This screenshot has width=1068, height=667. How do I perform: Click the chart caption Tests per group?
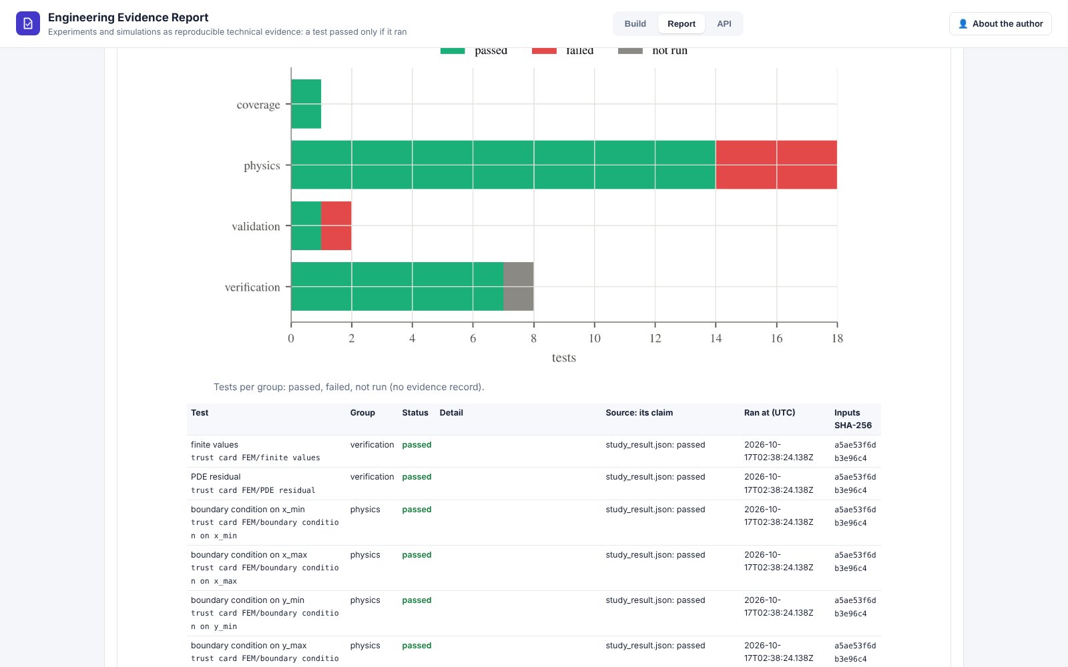(349, 387)
